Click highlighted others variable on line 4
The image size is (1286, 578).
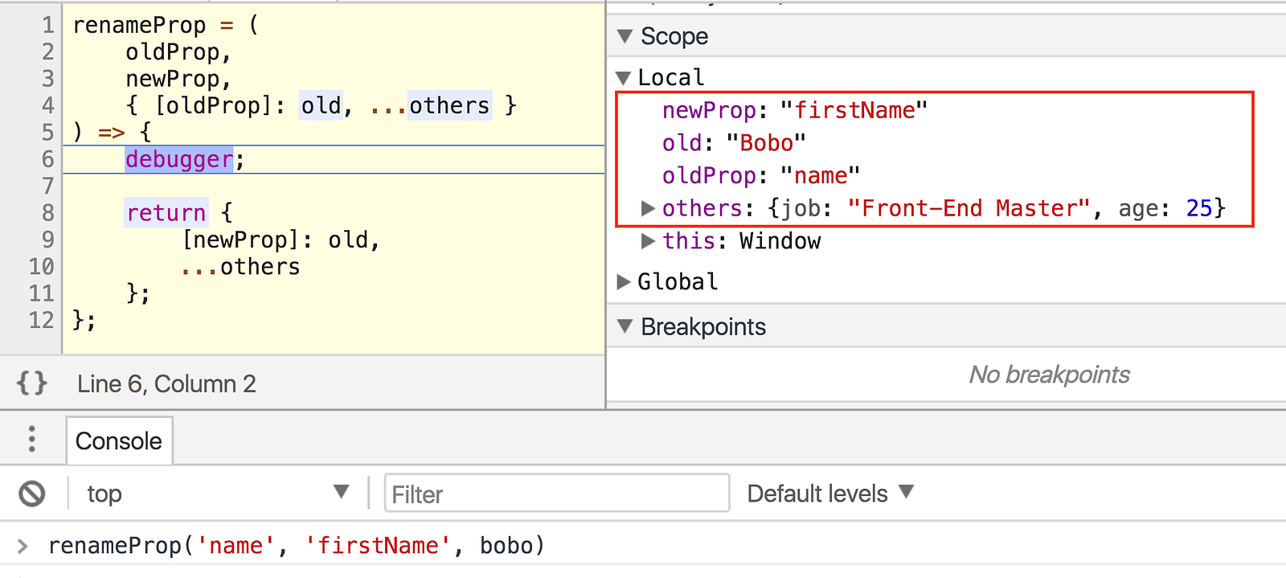tap(449, 105)
